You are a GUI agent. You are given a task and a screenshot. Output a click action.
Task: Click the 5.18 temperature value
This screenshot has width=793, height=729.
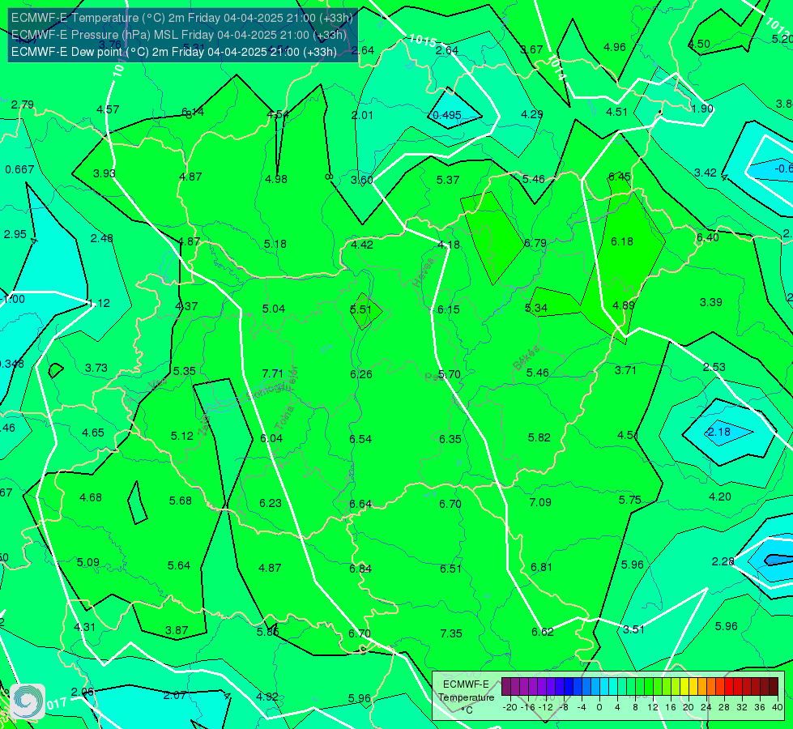(x=275, y=244)
